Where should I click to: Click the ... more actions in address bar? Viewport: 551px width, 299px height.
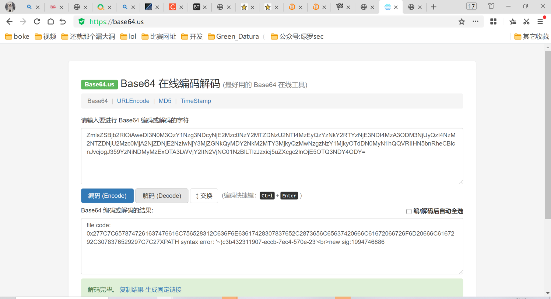tap(475, 21)
